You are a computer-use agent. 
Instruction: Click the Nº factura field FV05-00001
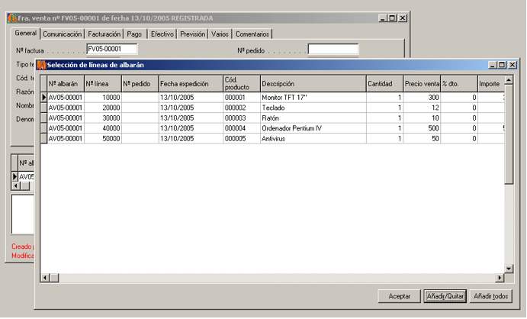coord(111,50)
